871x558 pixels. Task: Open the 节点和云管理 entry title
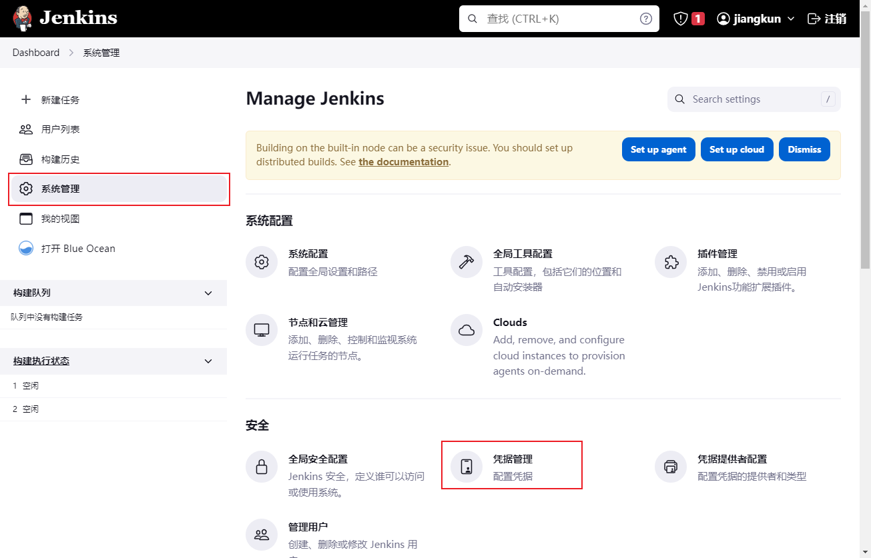318,322
